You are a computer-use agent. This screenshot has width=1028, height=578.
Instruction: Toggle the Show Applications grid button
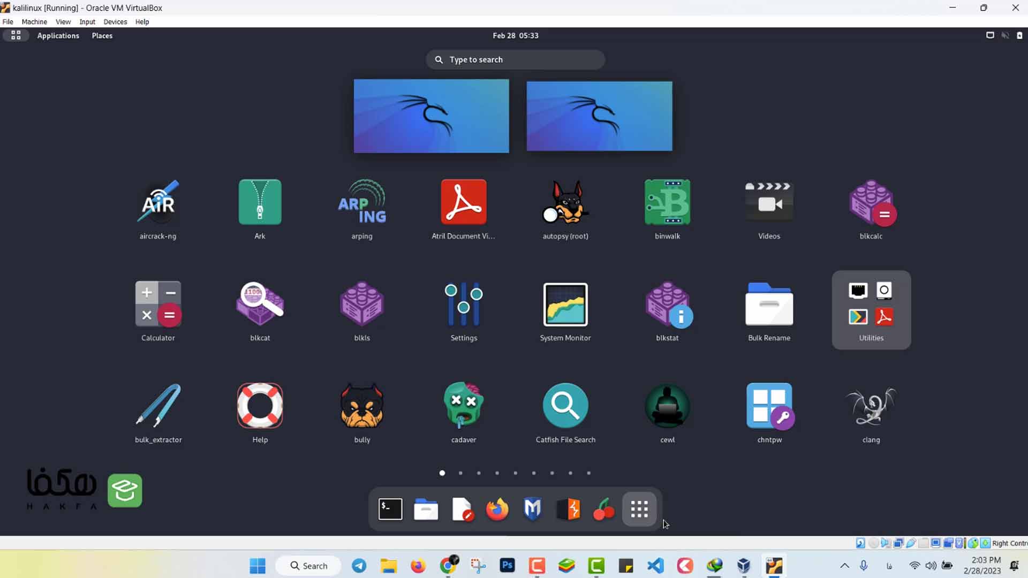click(639, 509)
